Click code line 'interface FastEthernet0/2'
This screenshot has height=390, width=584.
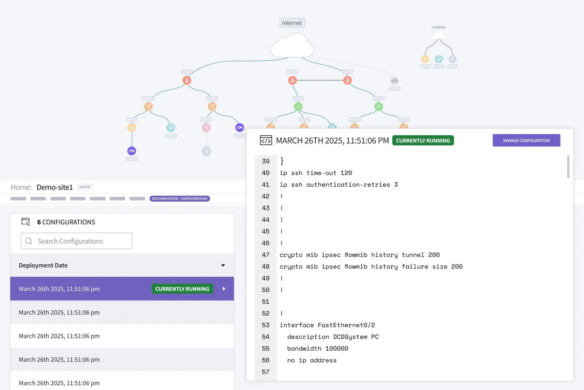pyautogui.click(x=327, y=325)
